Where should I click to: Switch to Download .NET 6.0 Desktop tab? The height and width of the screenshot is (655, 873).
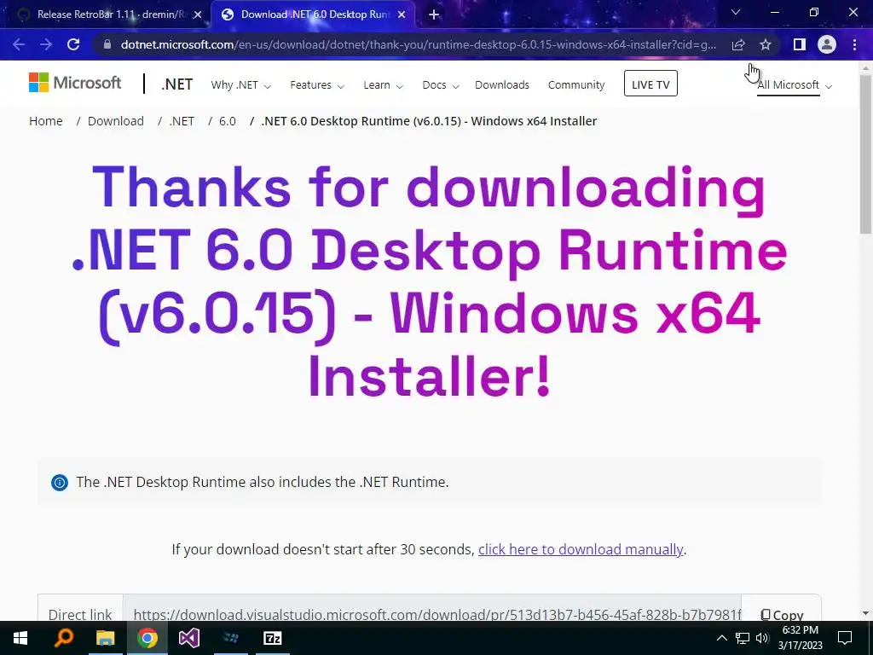313,15
